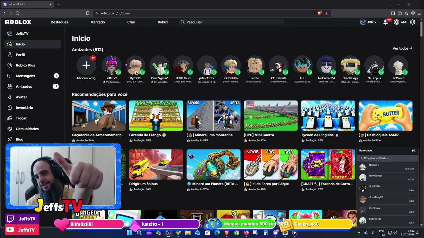
Task: Open Inventário in the sidebar
Action: (32, 107)
